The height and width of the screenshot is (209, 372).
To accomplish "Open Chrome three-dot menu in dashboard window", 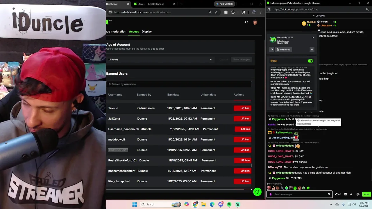I will tap(261, 12).
